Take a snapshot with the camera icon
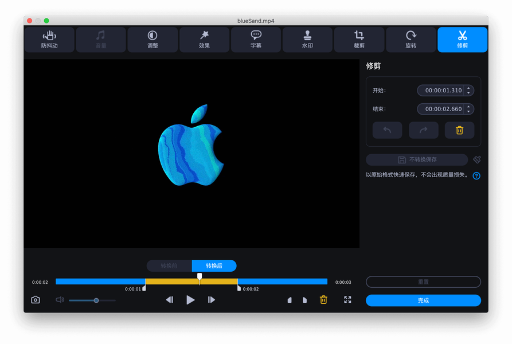This screenshot has height=344, width=512. (x=36, y=300)
